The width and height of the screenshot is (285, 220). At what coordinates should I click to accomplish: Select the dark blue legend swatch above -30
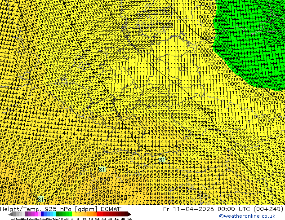point(42,214)
